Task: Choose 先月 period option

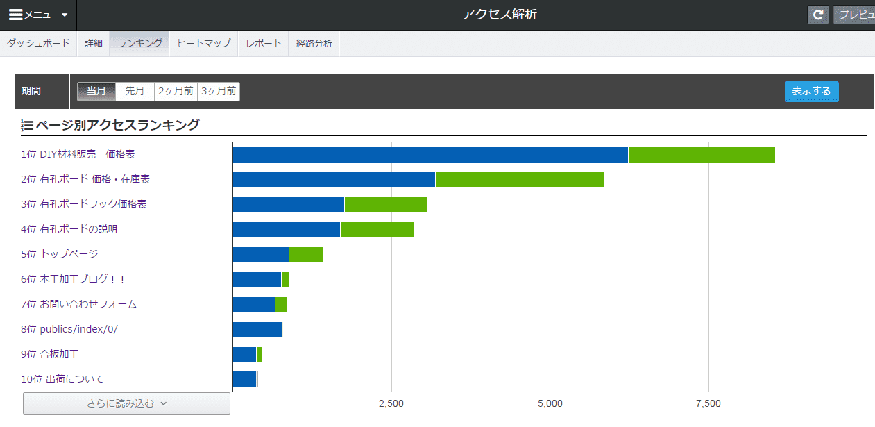Action: pyautogui.click(x=135, y=91)
